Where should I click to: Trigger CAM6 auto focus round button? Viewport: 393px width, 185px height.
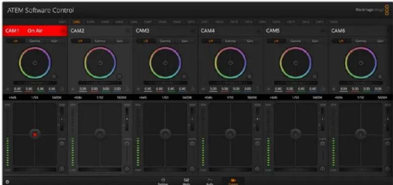[387, 169]
